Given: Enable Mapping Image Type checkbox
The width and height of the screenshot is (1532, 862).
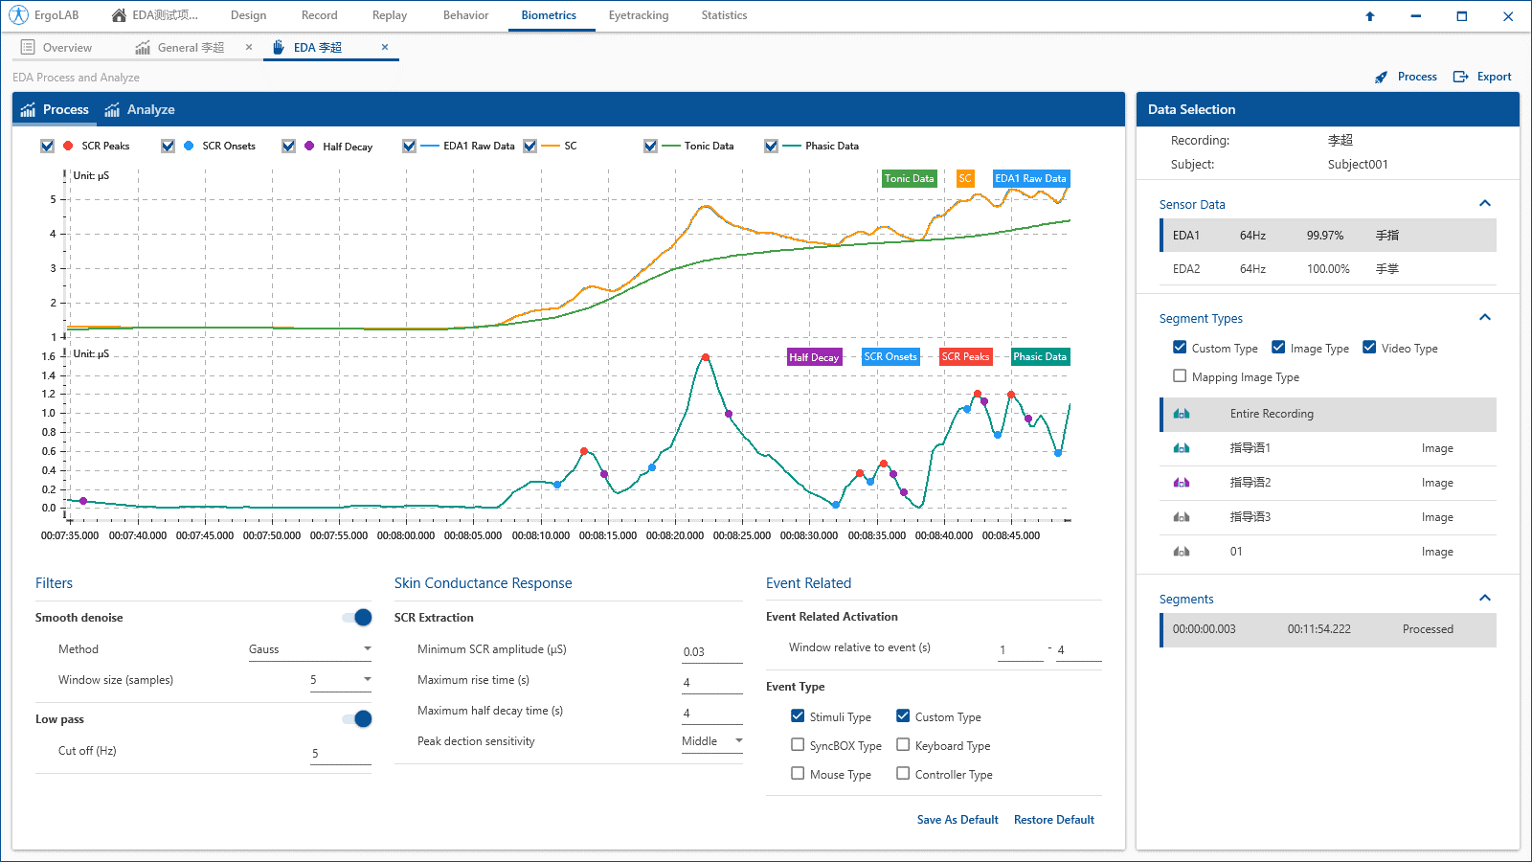Looking at the screenshot, I should (1180, 376).
